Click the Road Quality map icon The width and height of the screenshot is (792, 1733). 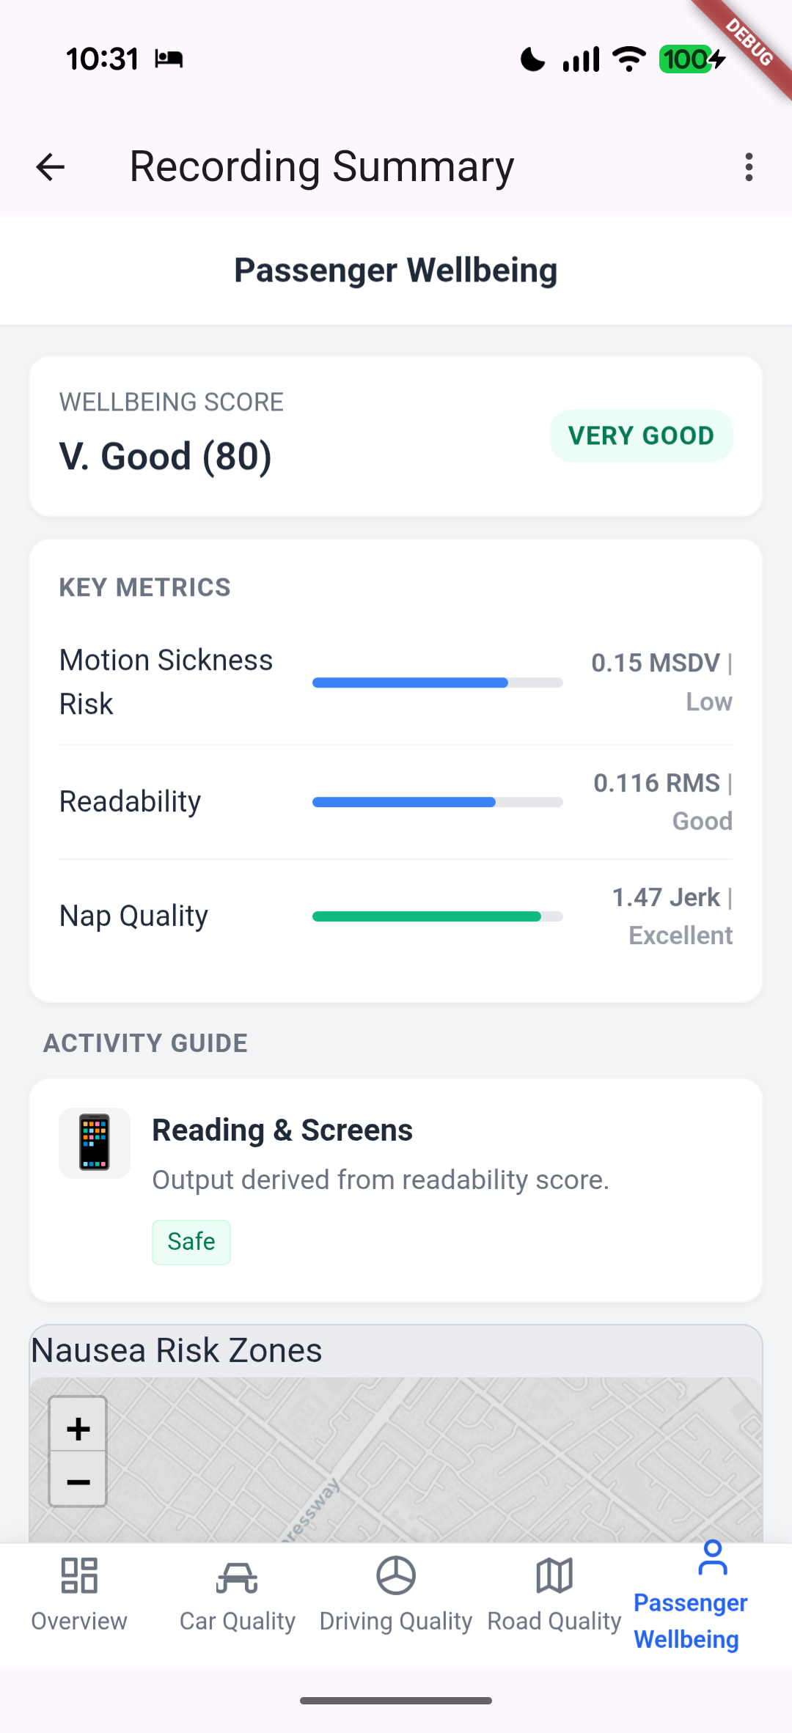554,1575
